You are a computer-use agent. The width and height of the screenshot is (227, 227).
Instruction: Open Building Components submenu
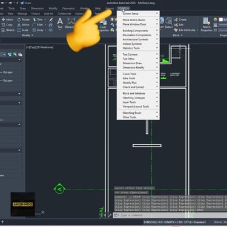(138, 31)
